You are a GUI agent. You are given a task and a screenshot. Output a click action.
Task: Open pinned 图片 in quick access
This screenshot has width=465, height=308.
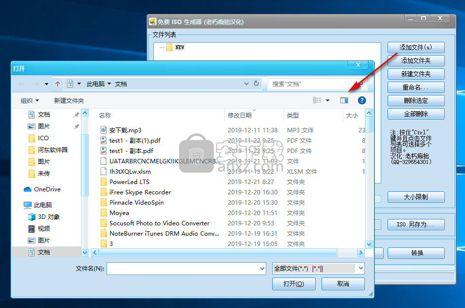tap(43, 126)
